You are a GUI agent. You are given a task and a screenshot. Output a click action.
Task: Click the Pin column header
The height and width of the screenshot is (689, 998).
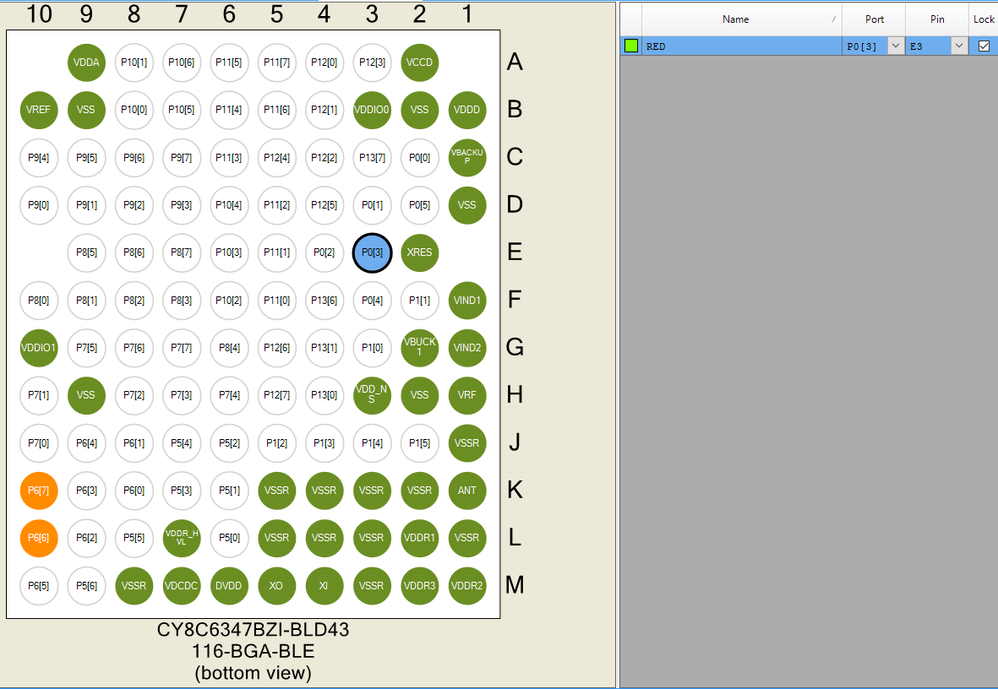[x=937, y=19]
